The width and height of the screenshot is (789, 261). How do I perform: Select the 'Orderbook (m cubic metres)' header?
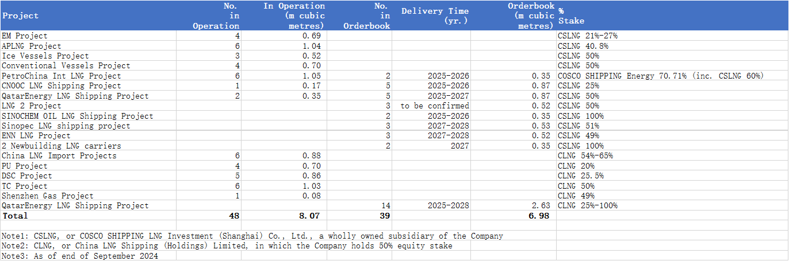pos(513,15)
